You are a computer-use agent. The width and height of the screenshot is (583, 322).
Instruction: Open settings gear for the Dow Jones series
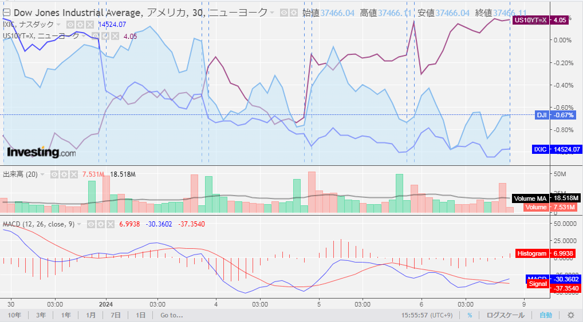click(293, 13)
